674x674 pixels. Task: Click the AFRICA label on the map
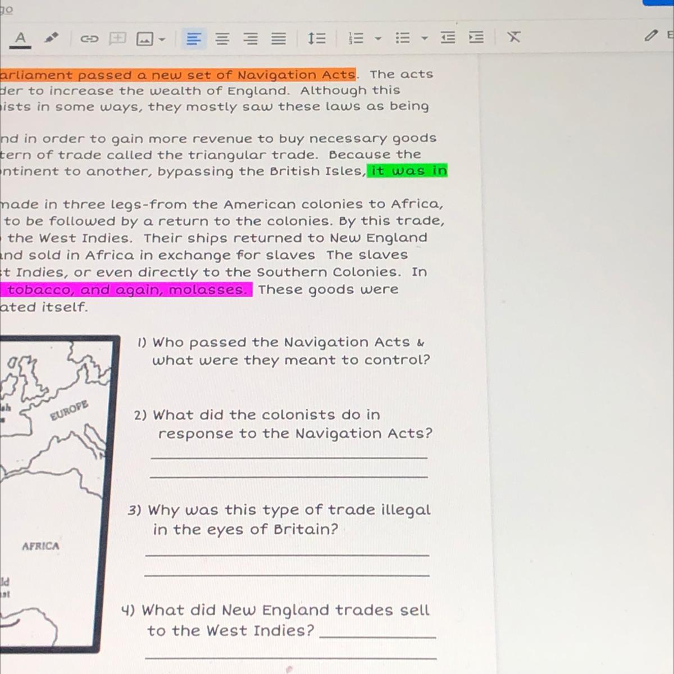point(40,546)
